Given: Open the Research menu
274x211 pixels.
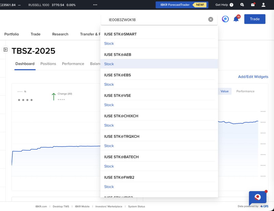Looking at the screenshot, I should coord(60,34).
